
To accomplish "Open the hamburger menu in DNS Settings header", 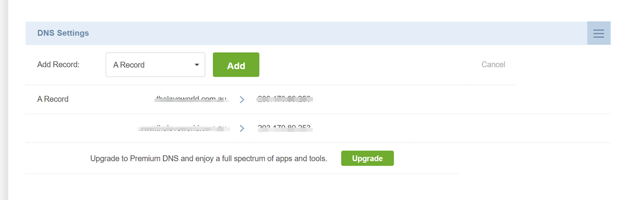I will coord(599,33).
